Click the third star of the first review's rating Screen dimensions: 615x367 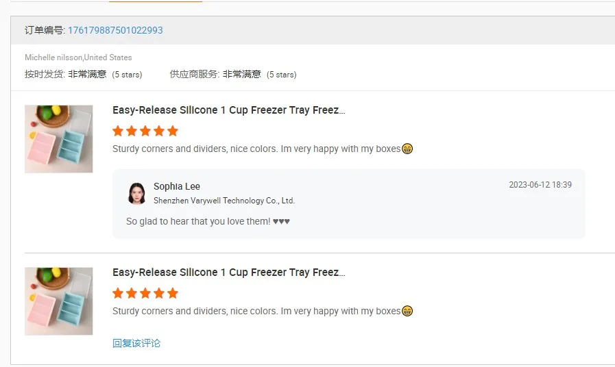pyautogui.click(x=145, y=131)
